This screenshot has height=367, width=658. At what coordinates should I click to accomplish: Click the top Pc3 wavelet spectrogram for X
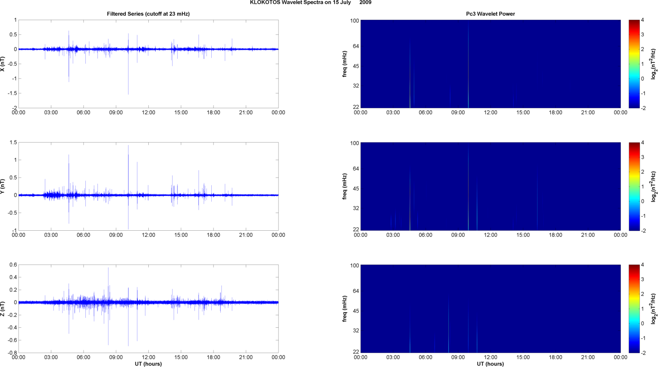(x=490, y=64)
